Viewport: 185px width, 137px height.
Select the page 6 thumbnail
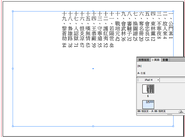(148, 89)
